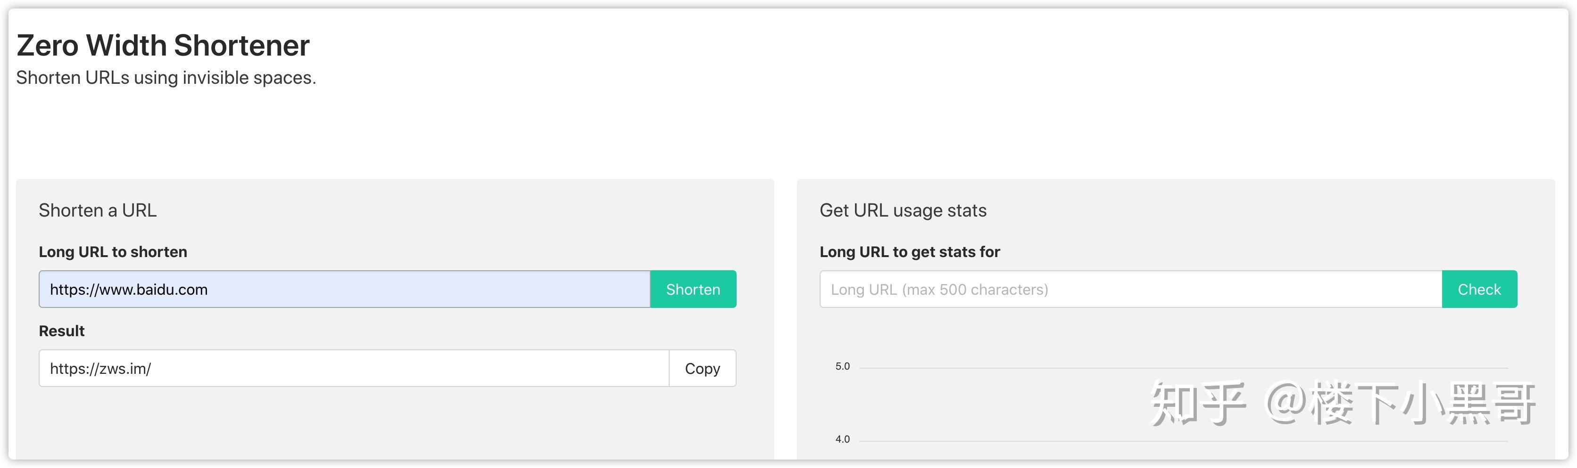Click the 5.0 axis label on chart
The image size is (1577, 468).
(842, 367)
